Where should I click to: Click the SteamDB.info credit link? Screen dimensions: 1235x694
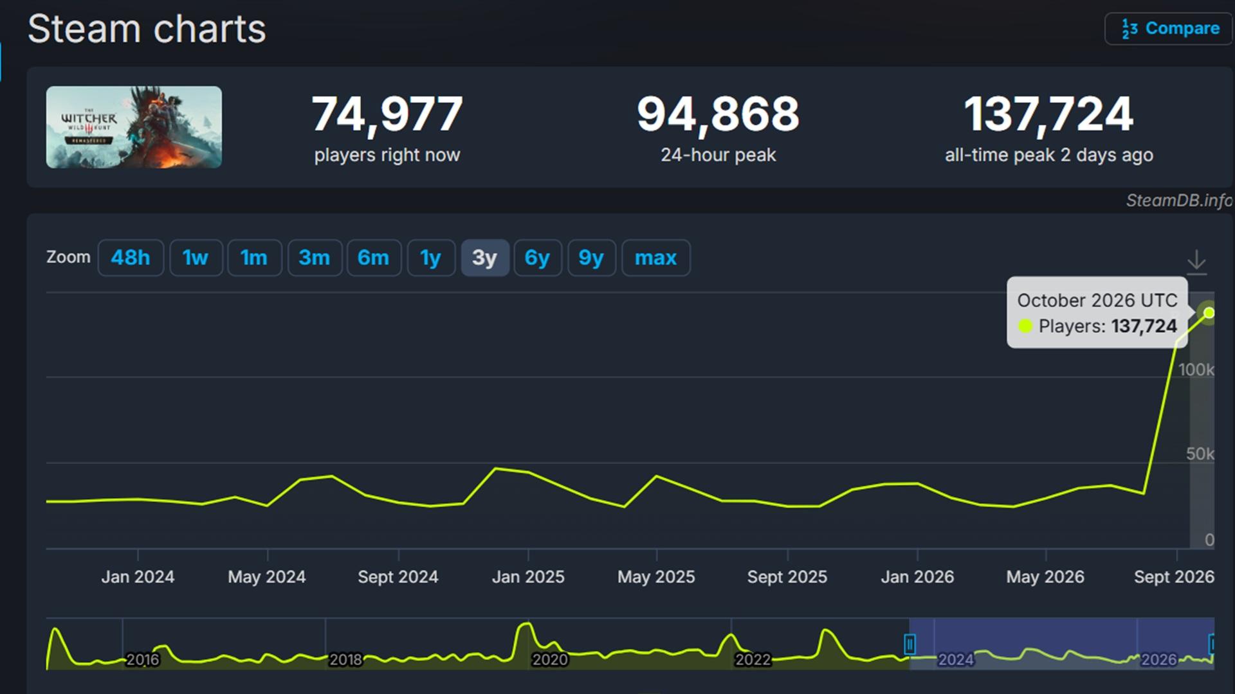(1179, 200)
